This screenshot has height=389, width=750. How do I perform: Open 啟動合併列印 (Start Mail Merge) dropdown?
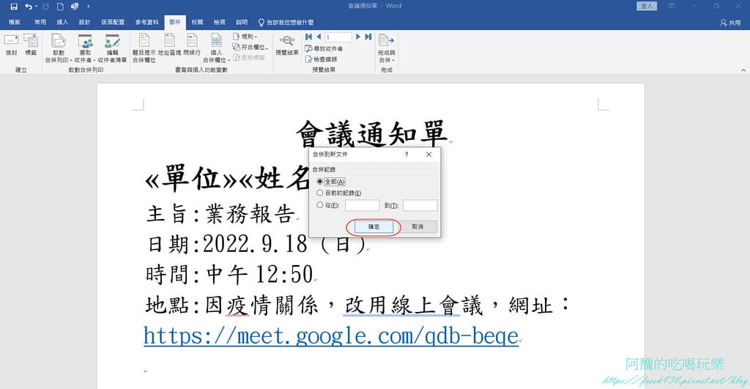[59, 48]
